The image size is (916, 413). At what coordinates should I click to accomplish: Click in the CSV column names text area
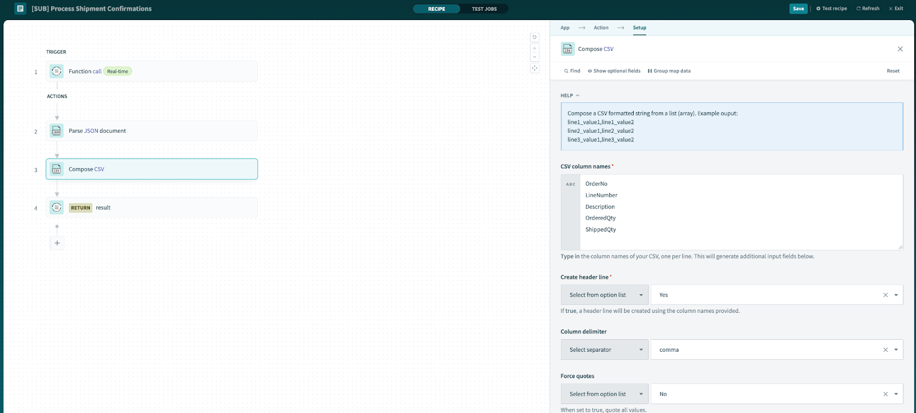[x=741, y=212]
